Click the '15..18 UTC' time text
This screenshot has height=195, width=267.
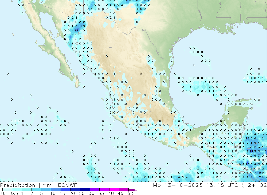(x=222, y=185)
